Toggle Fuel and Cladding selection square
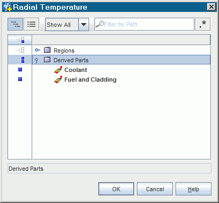The height and width of the screenshot is (203, 219). [20, 79]
